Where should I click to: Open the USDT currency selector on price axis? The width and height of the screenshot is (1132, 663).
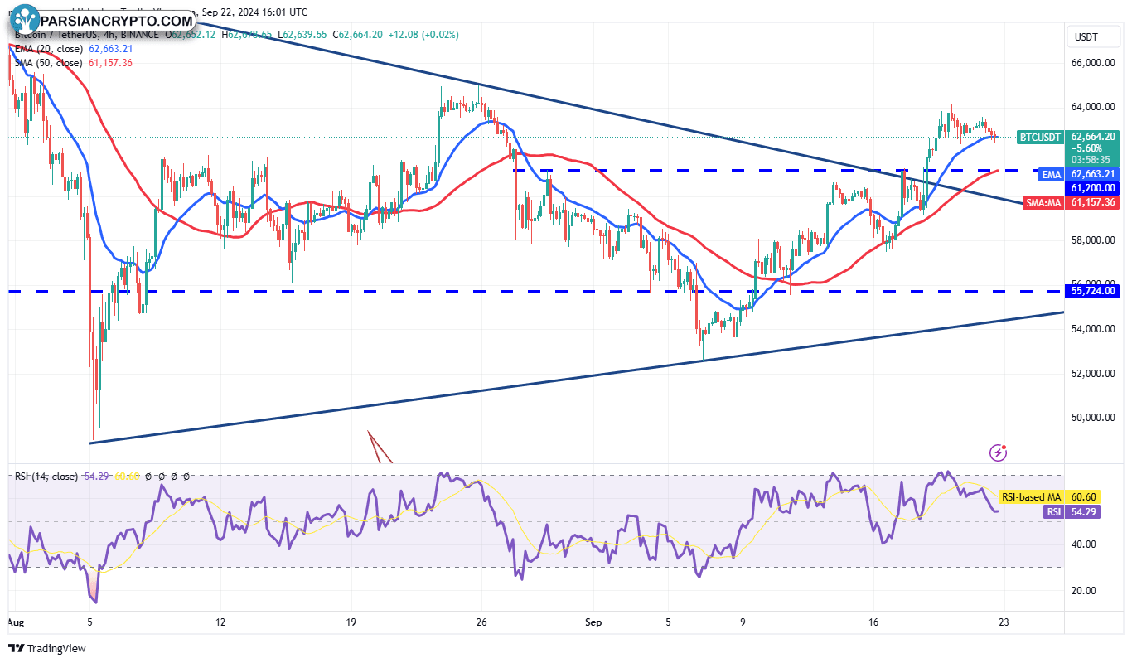(1086, 36)
